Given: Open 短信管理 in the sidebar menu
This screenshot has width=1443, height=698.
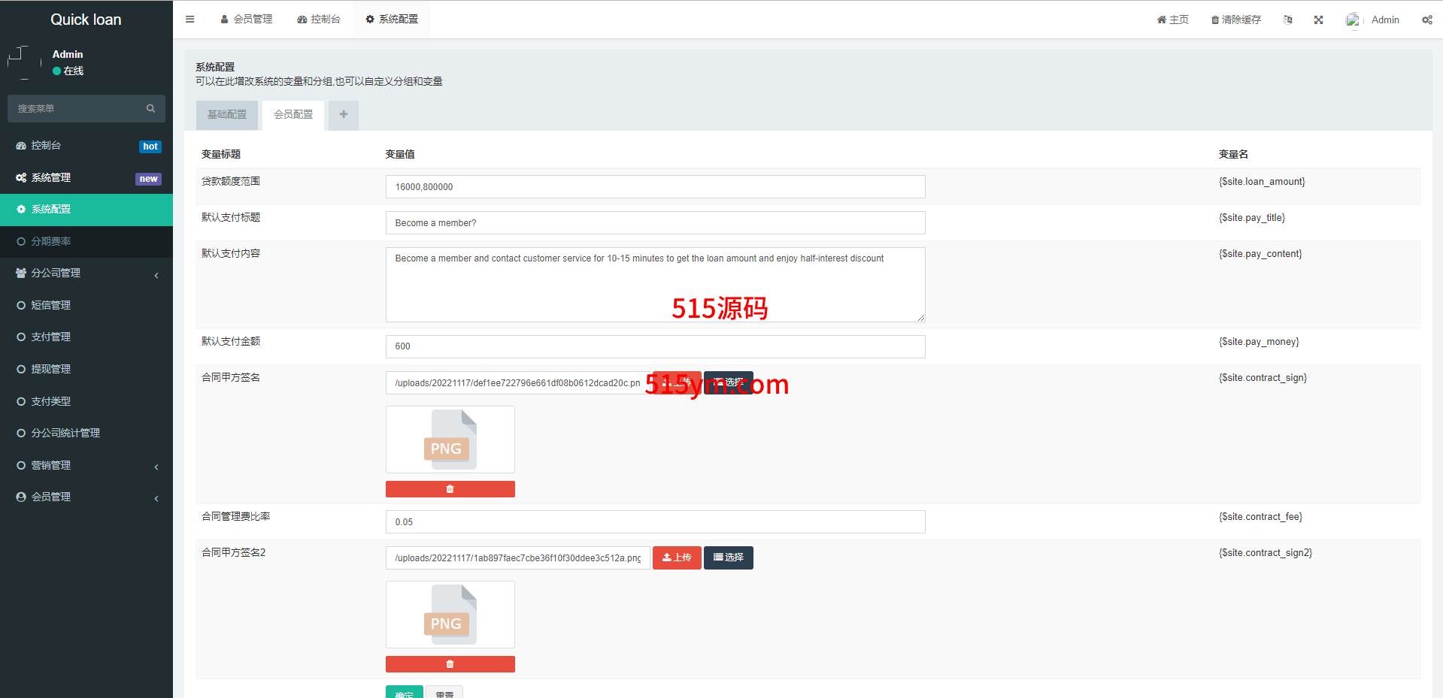Looking at the screenshot, I should (x=51, y=306).
